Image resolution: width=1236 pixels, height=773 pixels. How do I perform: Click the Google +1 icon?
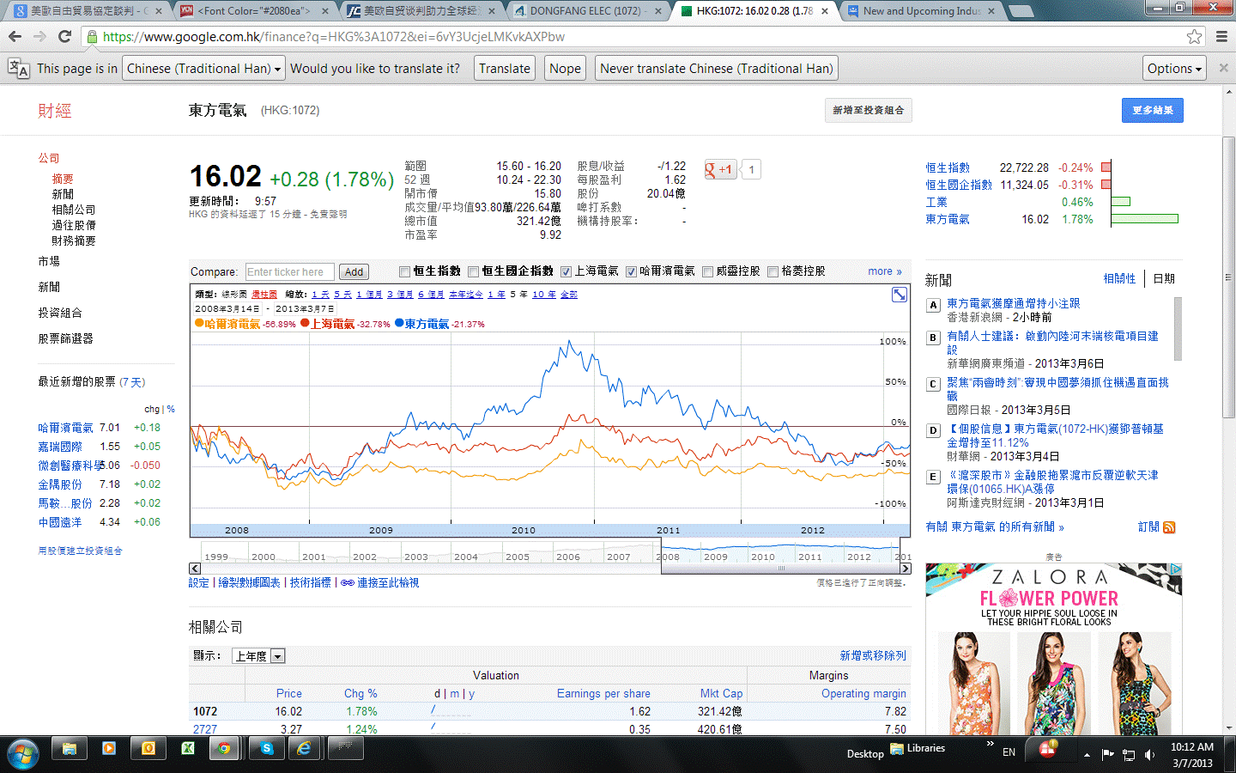click(x=720, y=169)
